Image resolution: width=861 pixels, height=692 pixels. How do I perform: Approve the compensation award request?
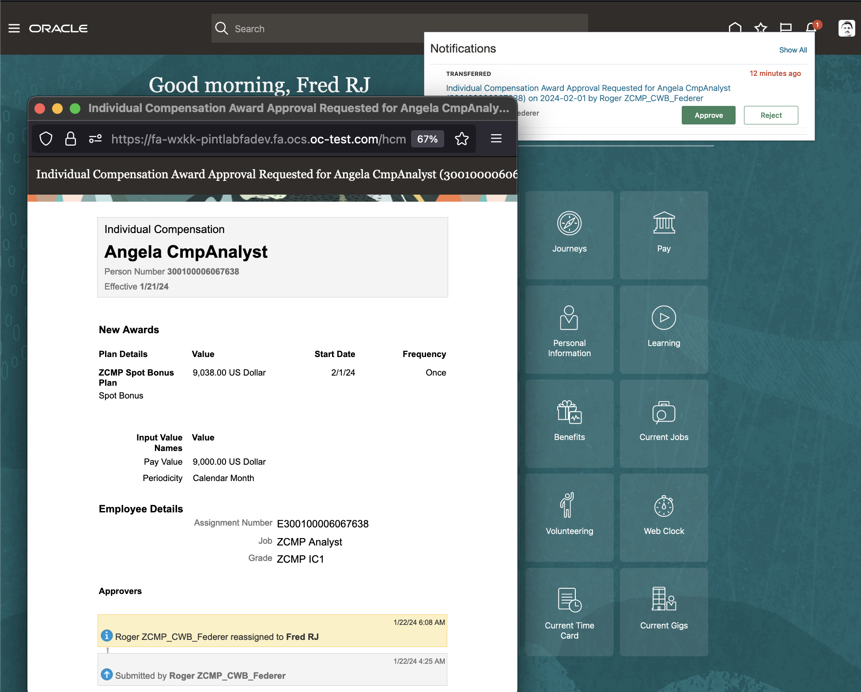click(x=708, y=115)
